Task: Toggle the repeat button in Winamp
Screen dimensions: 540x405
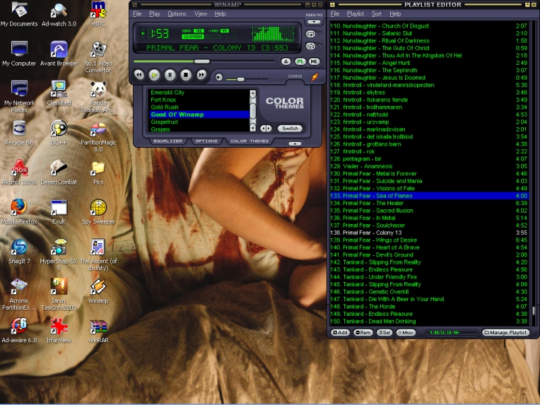Action: coord(310,33)
